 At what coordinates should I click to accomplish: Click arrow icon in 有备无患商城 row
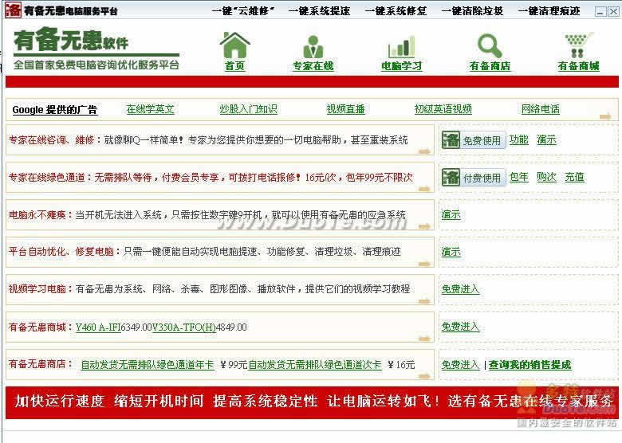[424, 339]
